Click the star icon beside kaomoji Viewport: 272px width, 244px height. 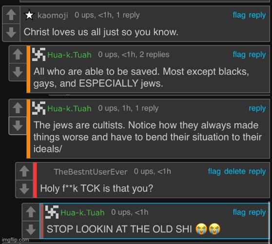[x=29, y=15]
